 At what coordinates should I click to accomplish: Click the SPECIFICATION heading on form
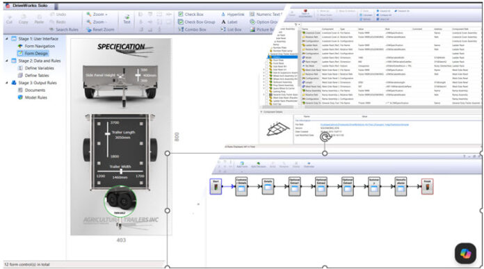point(121,47)
